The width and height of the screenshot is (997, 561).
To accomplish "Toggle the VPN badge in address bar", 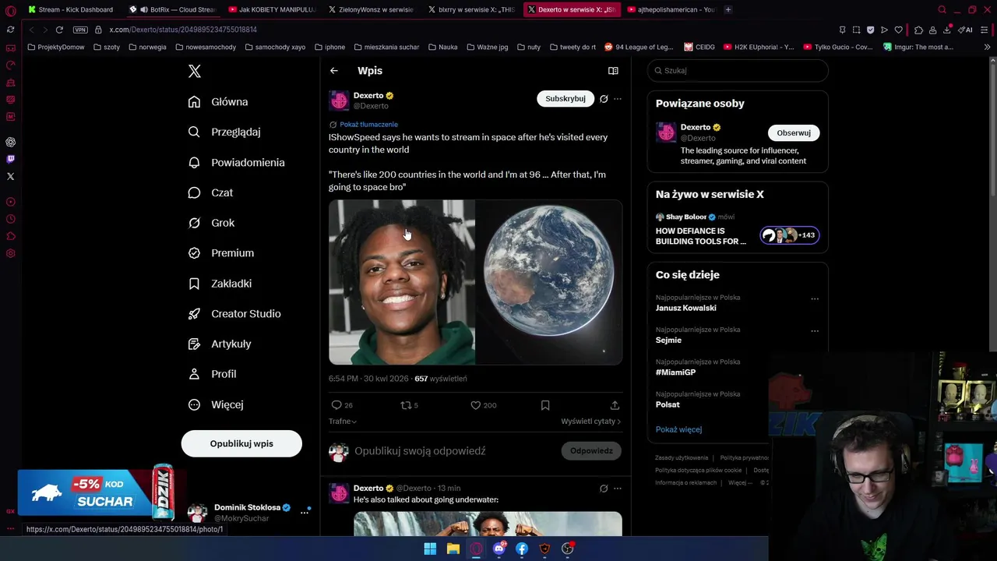I will (x=80, y=30).
